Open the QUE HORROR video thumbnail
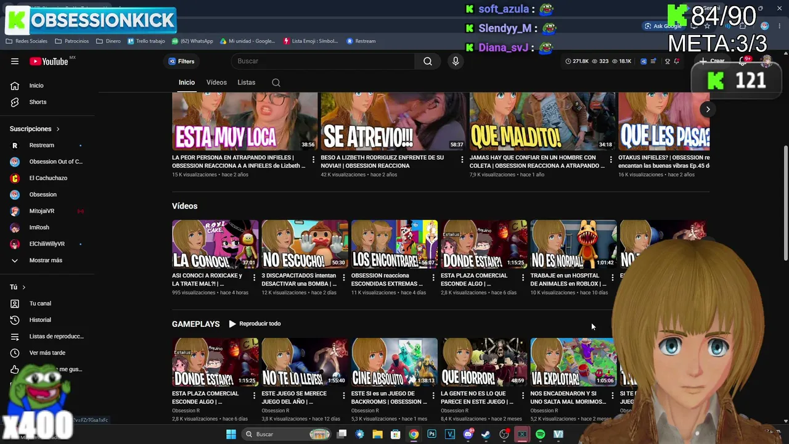This screenshot has width=789, height=444. point(484,362)
